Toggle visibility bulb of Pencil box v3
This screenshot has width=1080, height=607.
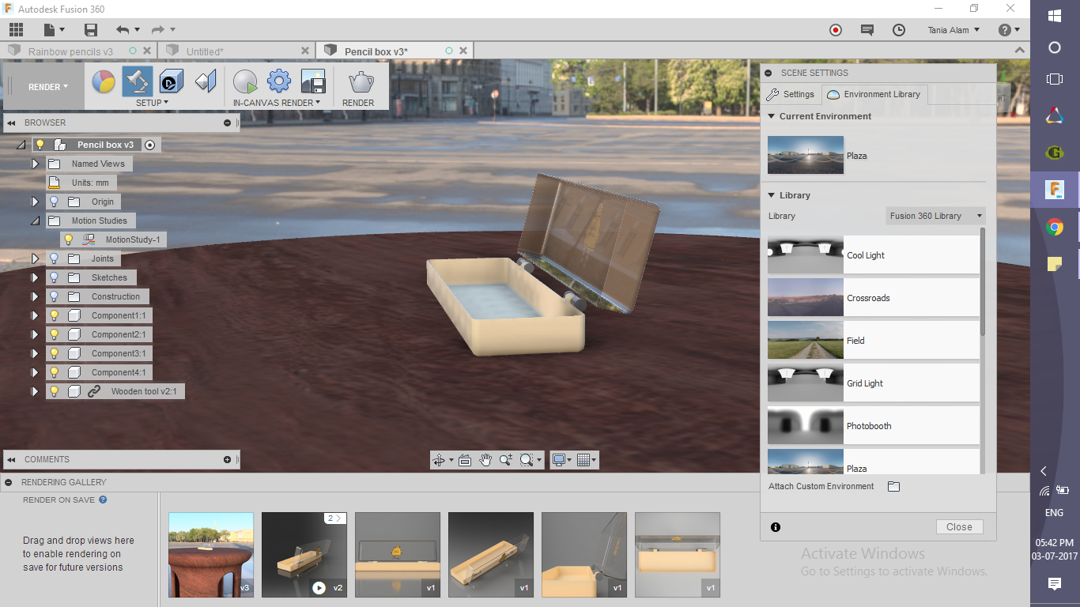[x=40, y=145]
